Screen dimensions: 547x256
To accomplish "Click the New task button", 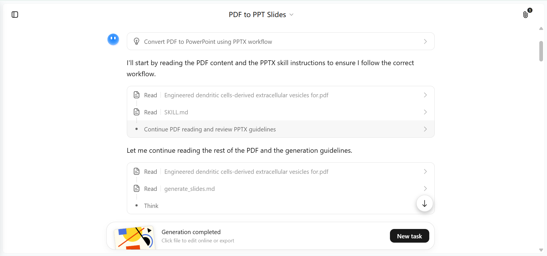I will [x=409, y=236].
